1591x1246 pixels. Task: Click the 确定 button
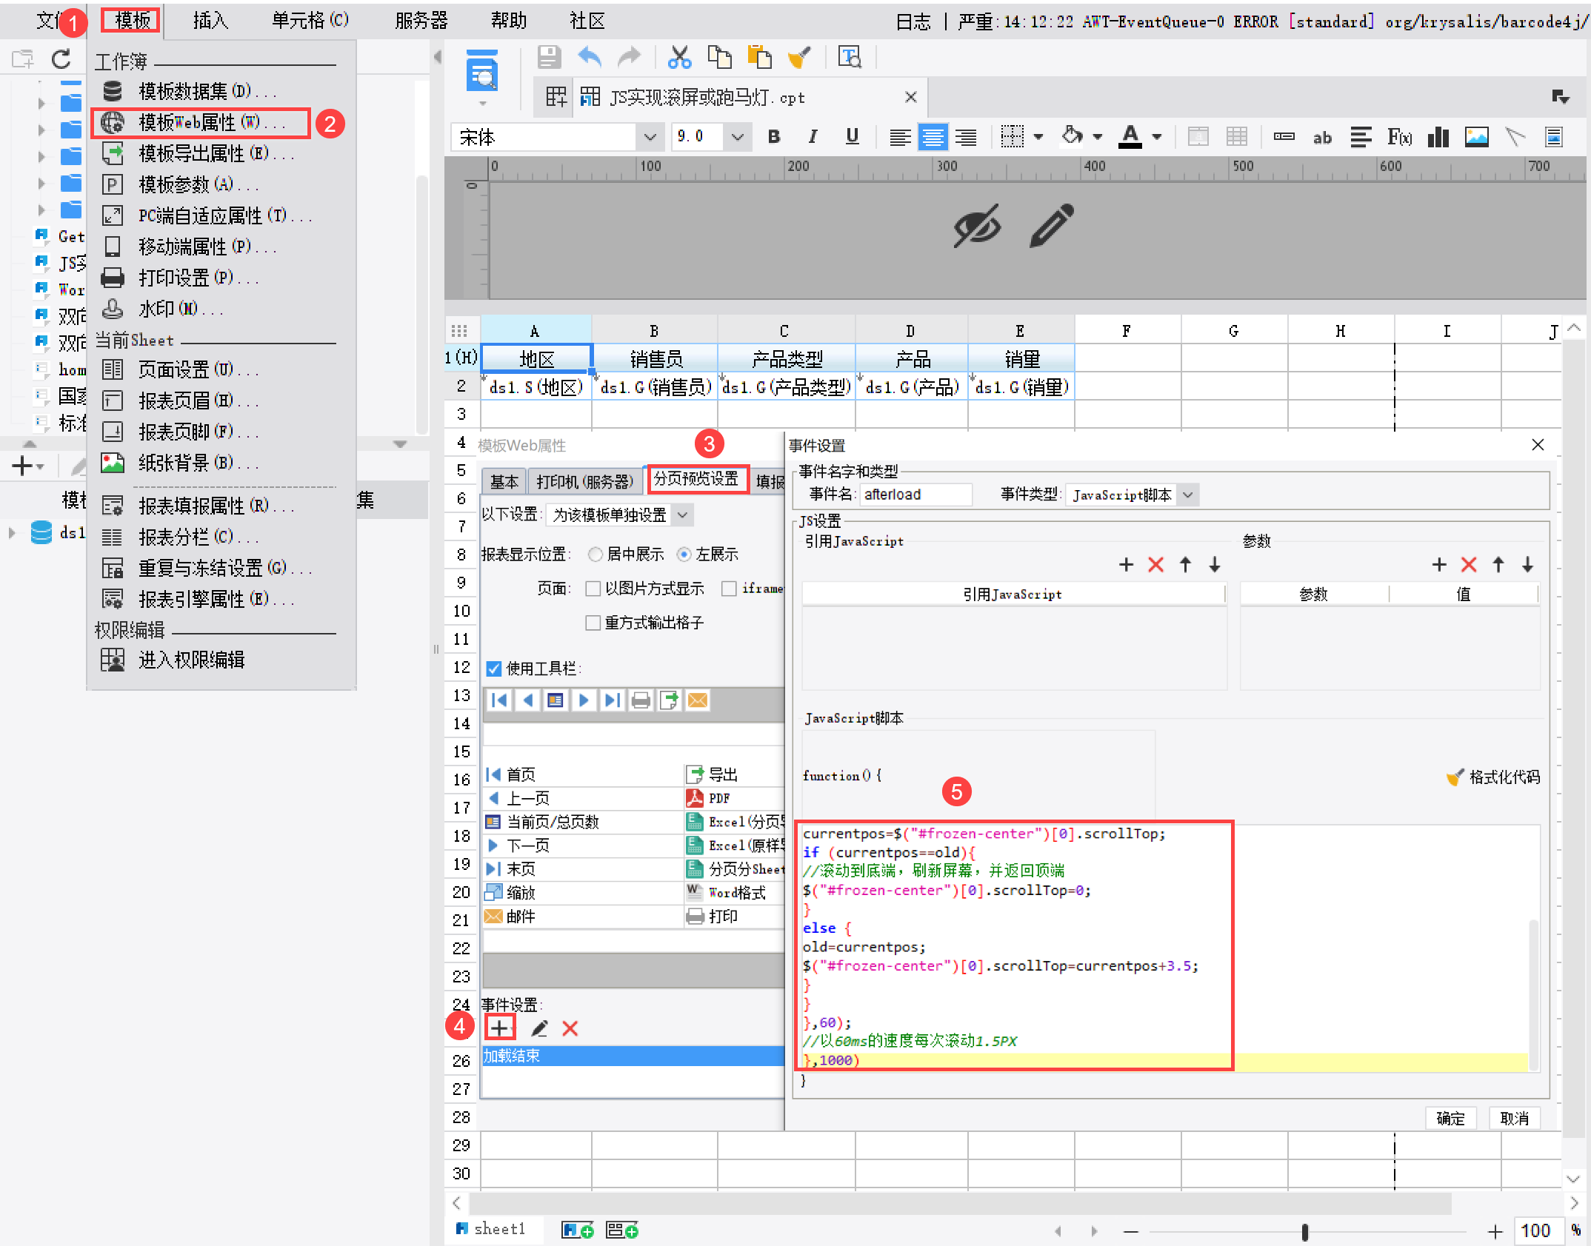(x=1450, y=1118)
